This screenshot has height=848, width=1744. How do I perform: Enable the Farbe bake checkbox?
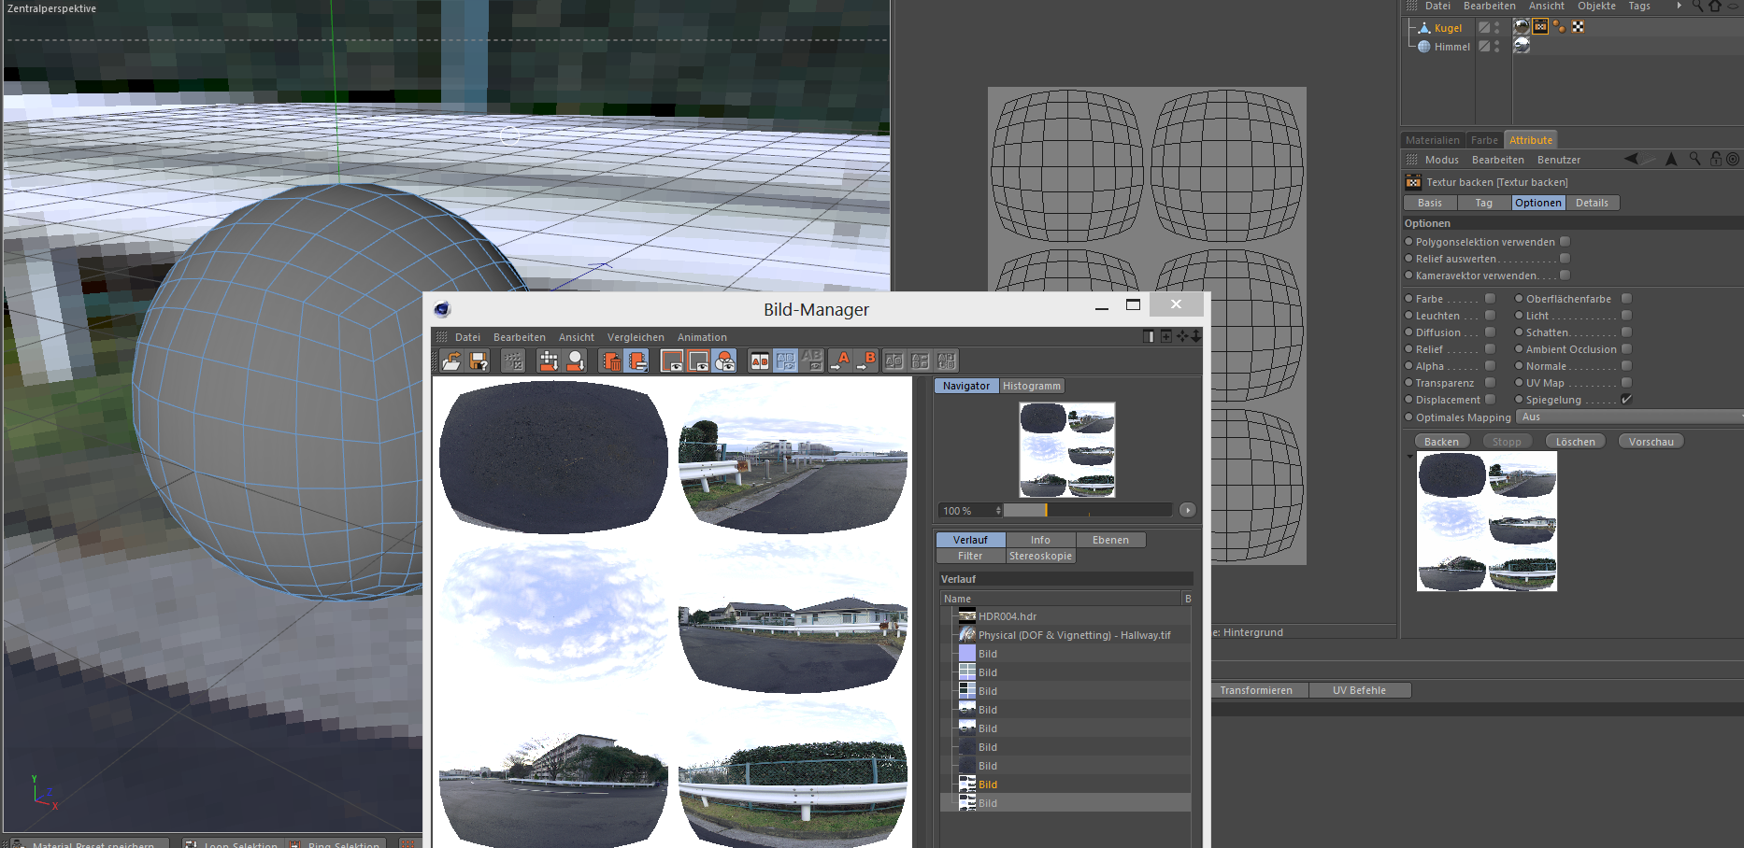[1490, 299]
